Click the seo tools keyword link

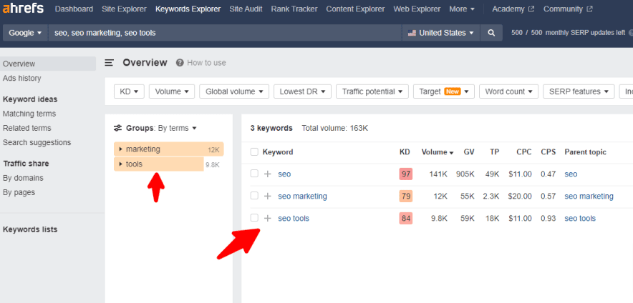pyautogui.click(x=294, y=218)
